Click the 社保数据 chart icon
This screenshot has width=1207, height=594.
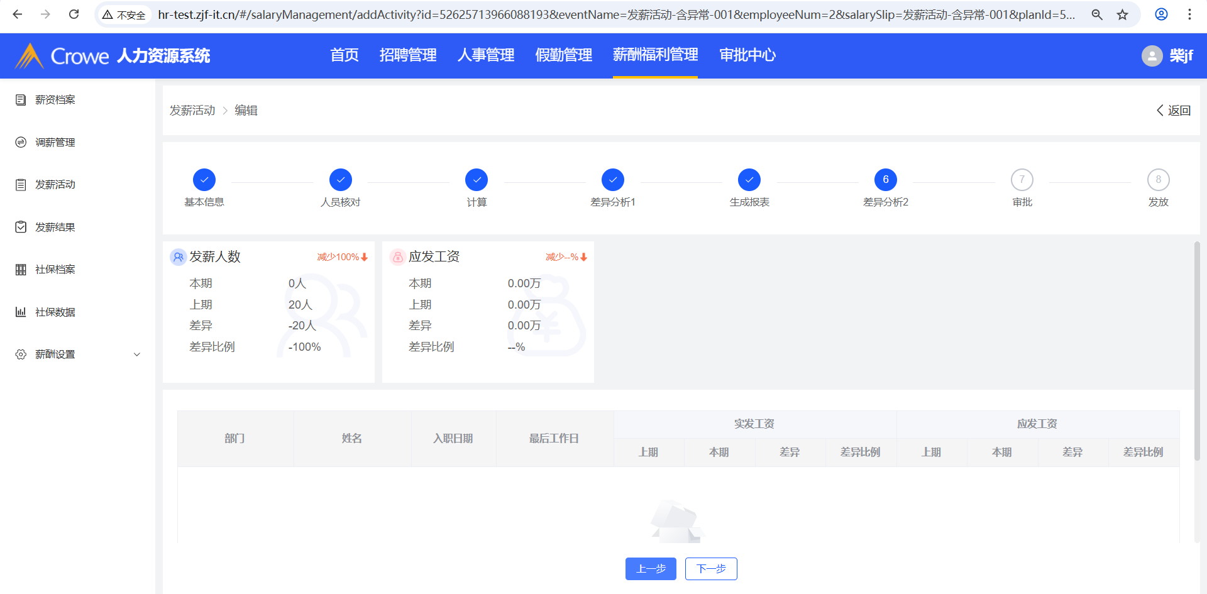point(21,312)
